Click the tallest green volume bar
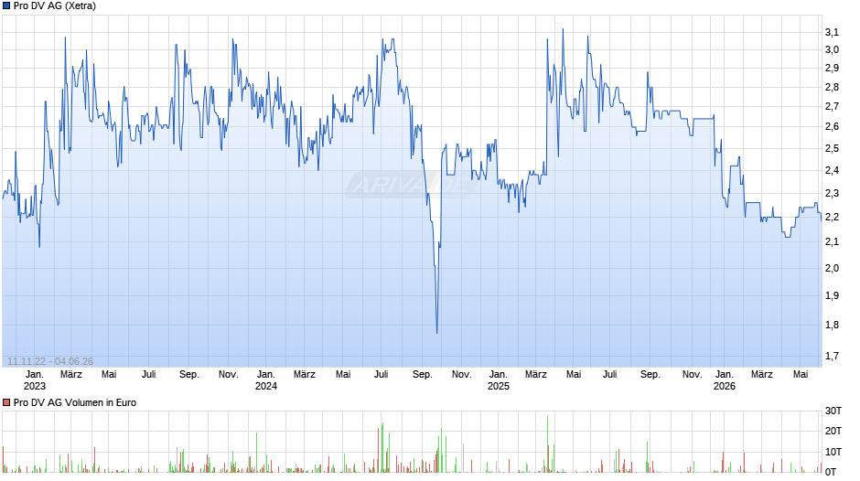Viewport: 860px width, 481px height. tap(547, 444)
